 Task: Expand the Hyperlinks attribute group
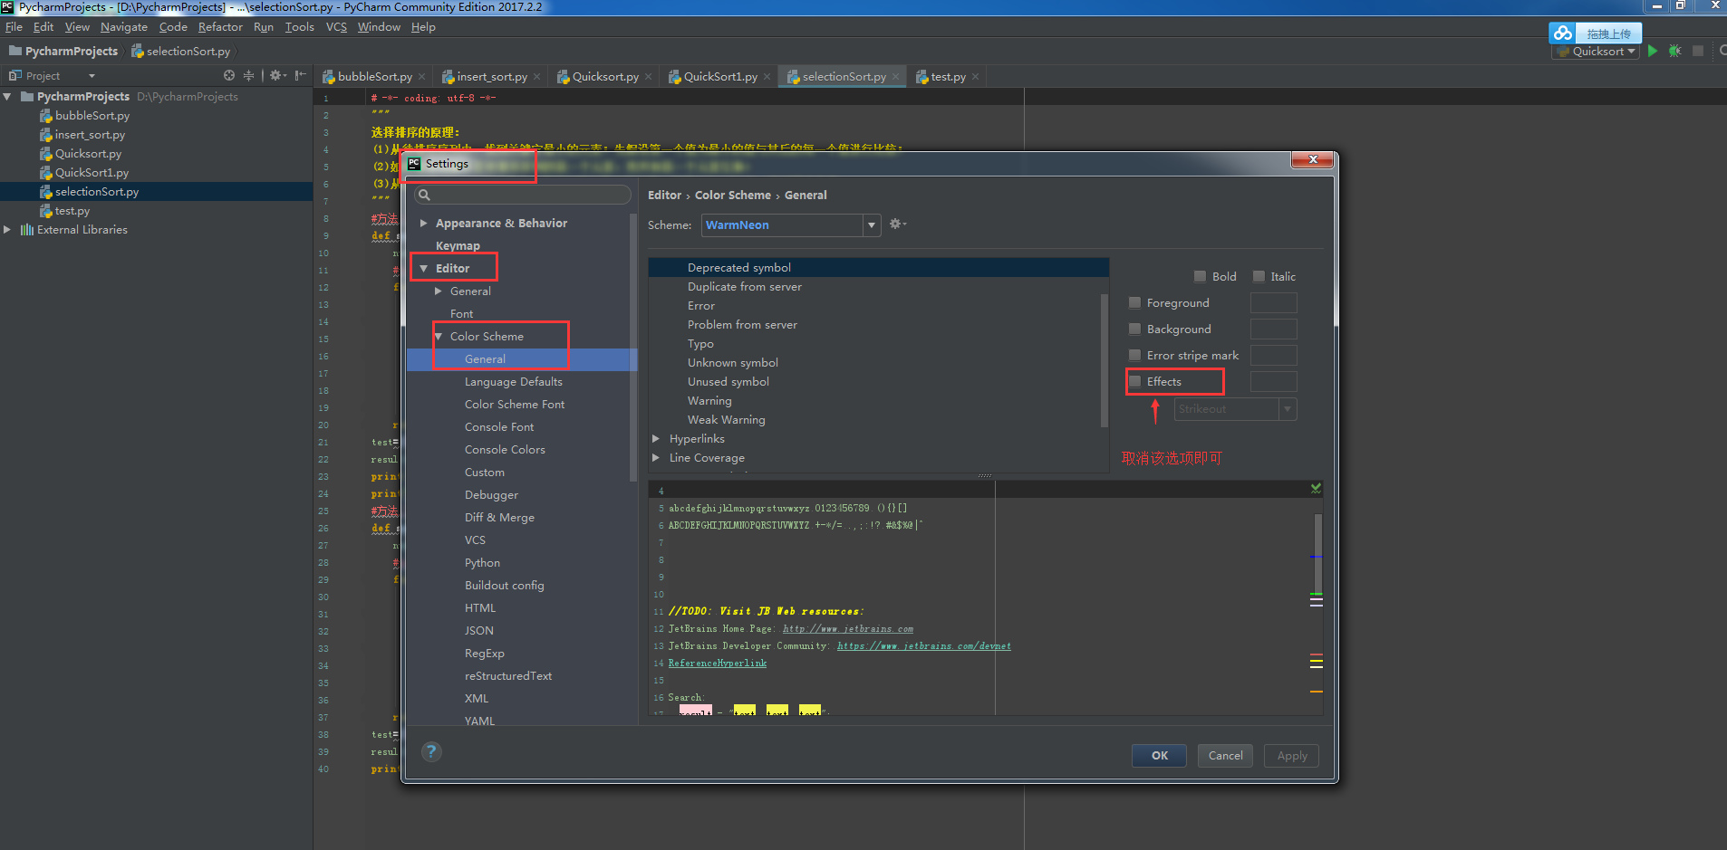pos(656,438)
